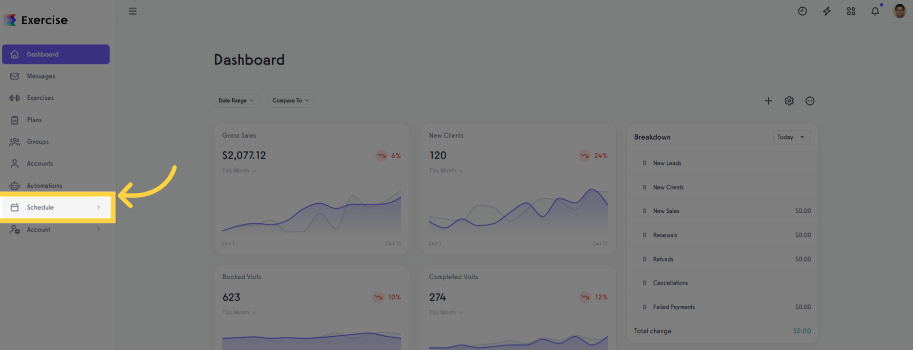This screenshot has height=350, width=913.
Task: Open the Breakdown Today dropdown
Action: pyautogui.click(x=792, y=137)
